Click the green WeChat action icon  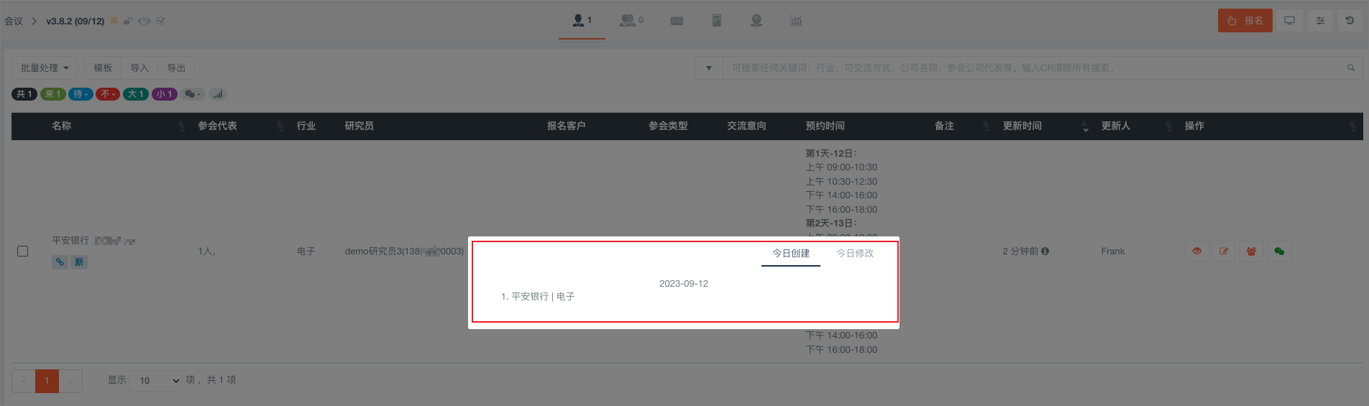1279,252
